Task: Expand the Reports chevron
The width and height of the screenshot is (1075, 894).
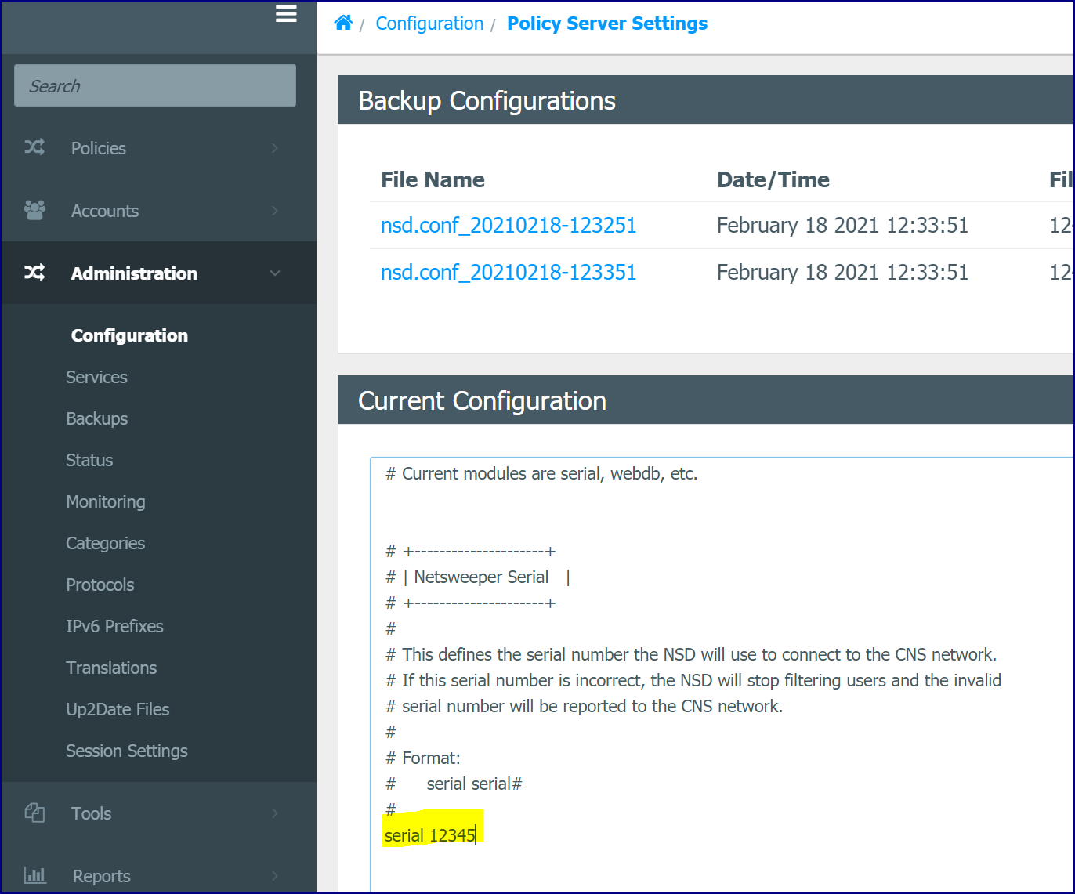Action: (275, 876)
